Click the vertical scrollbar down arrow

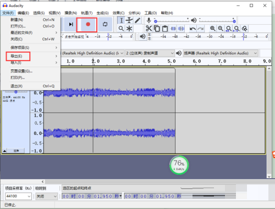(x=269, y=177)
